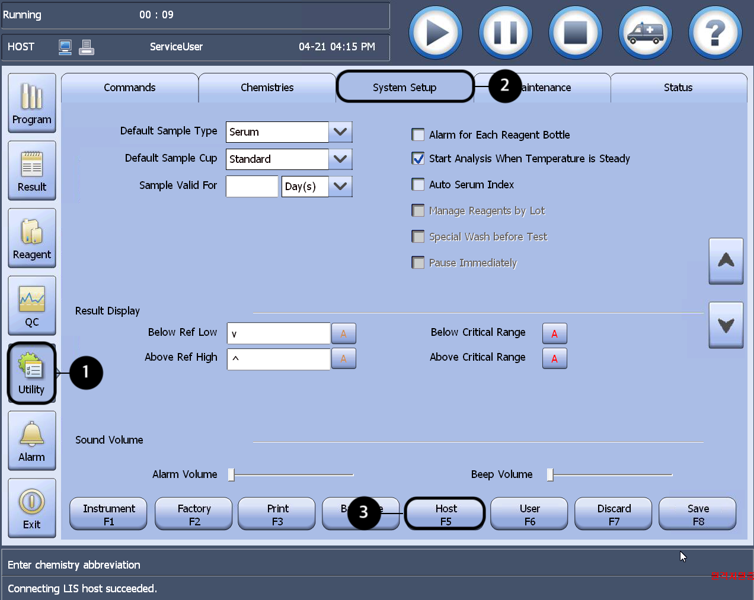Open the Reagent sidebar section
Viewport: 754px width, 600px height.
click(x=32, y=238)
